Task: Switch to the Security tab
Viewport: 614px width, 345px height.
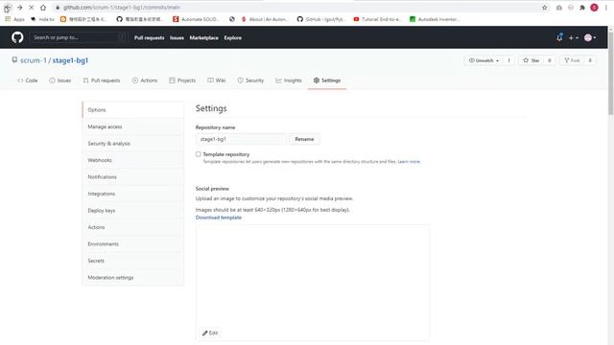Action: (250, 80)
